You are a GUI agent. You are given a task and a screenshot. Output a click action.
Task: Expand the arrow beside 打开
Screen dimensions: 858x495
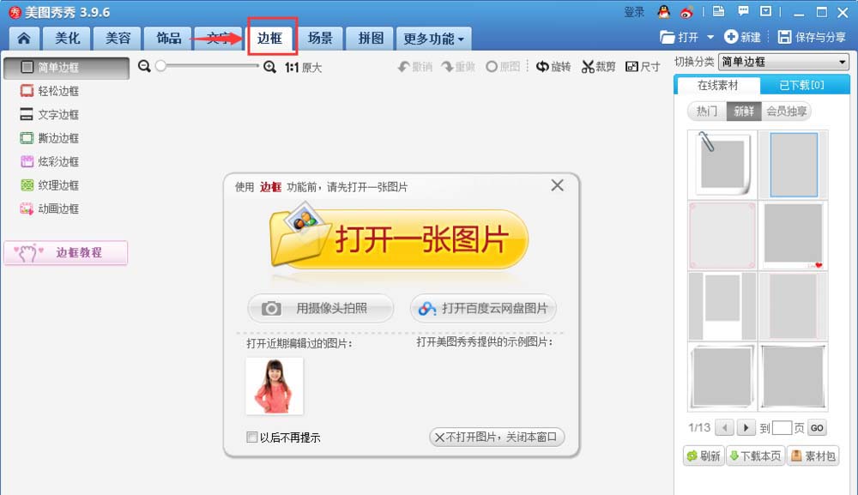click(710, 37)
